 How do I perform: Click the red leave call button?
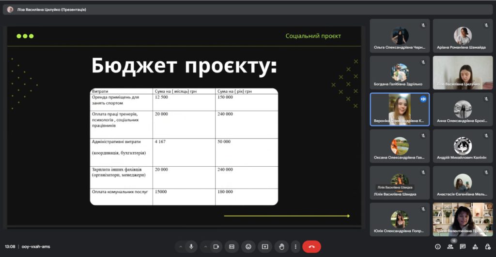point(311,246)
